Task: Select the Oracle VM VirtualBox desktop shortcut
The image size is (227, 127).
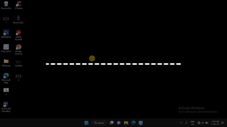Action: tap(6, 107)
